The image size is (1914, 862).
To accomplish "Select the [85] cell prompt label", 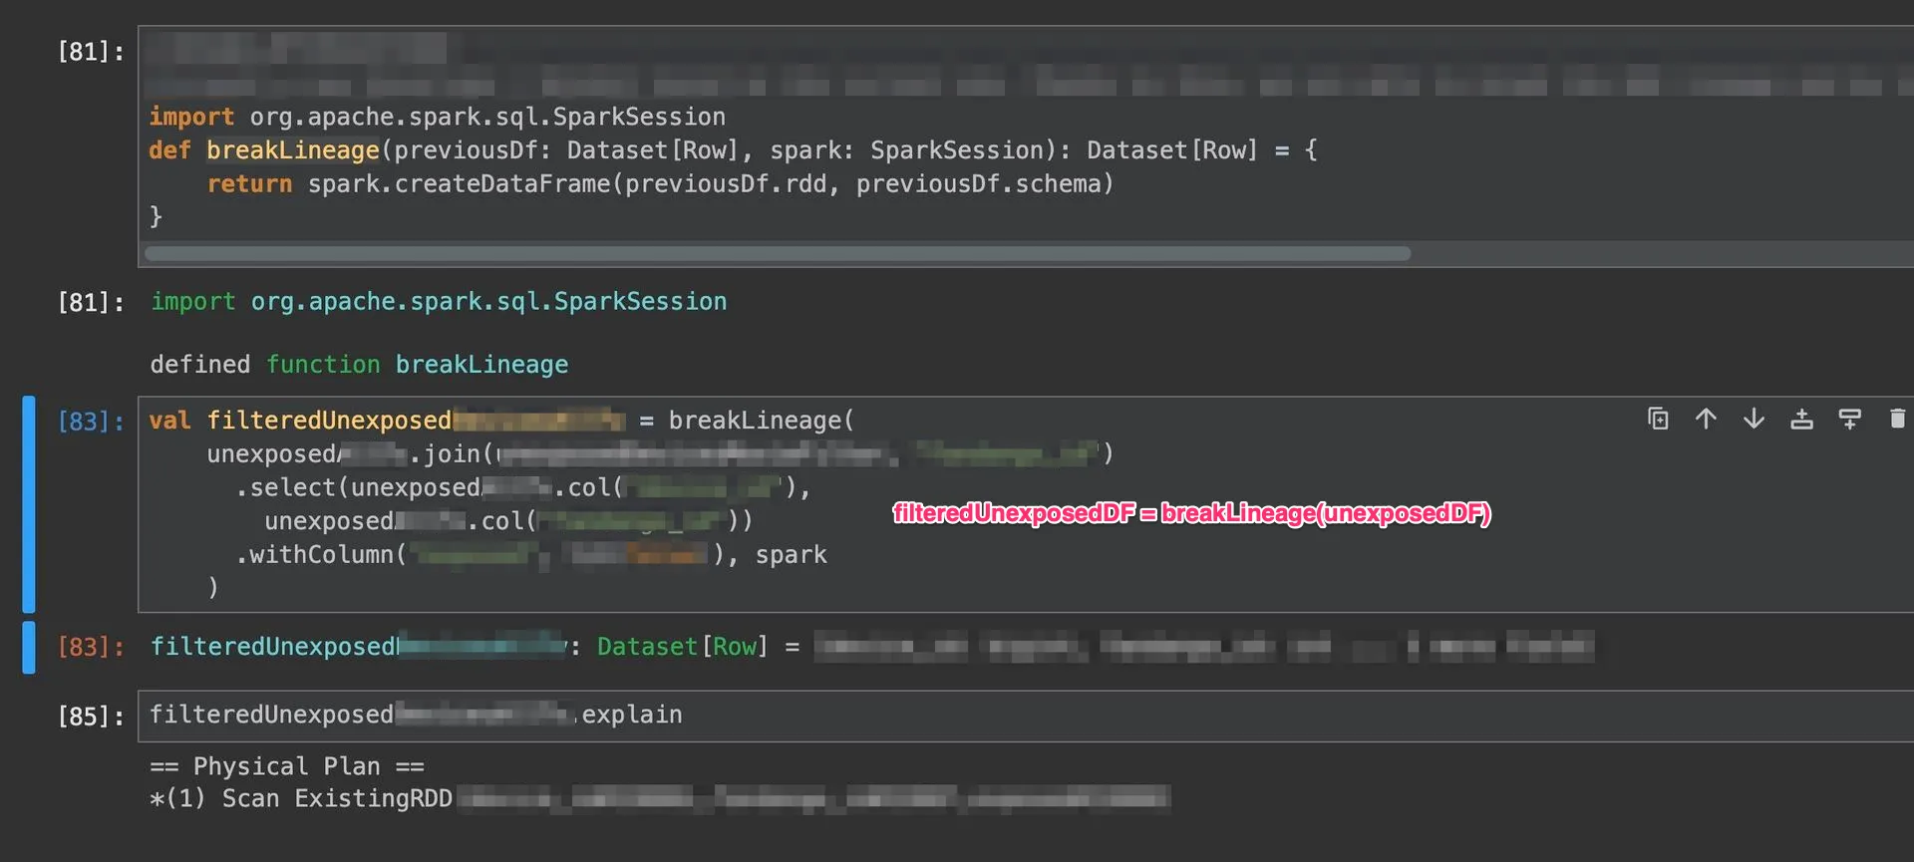I will click(91, 717).
